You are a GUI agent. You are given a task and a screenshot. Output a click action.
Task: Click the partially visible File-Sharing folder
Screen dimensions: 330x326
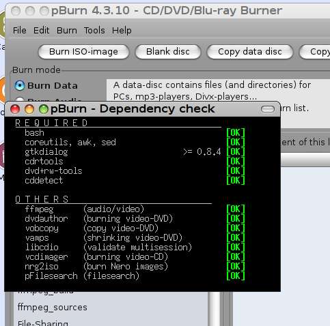pos(43,323)
